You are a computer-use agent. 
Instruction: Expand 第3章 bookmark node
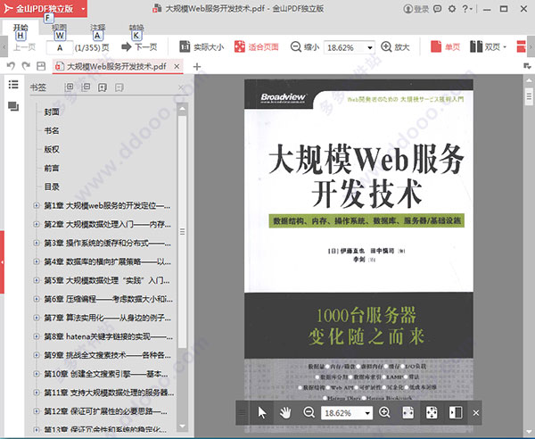coord(37,243)
